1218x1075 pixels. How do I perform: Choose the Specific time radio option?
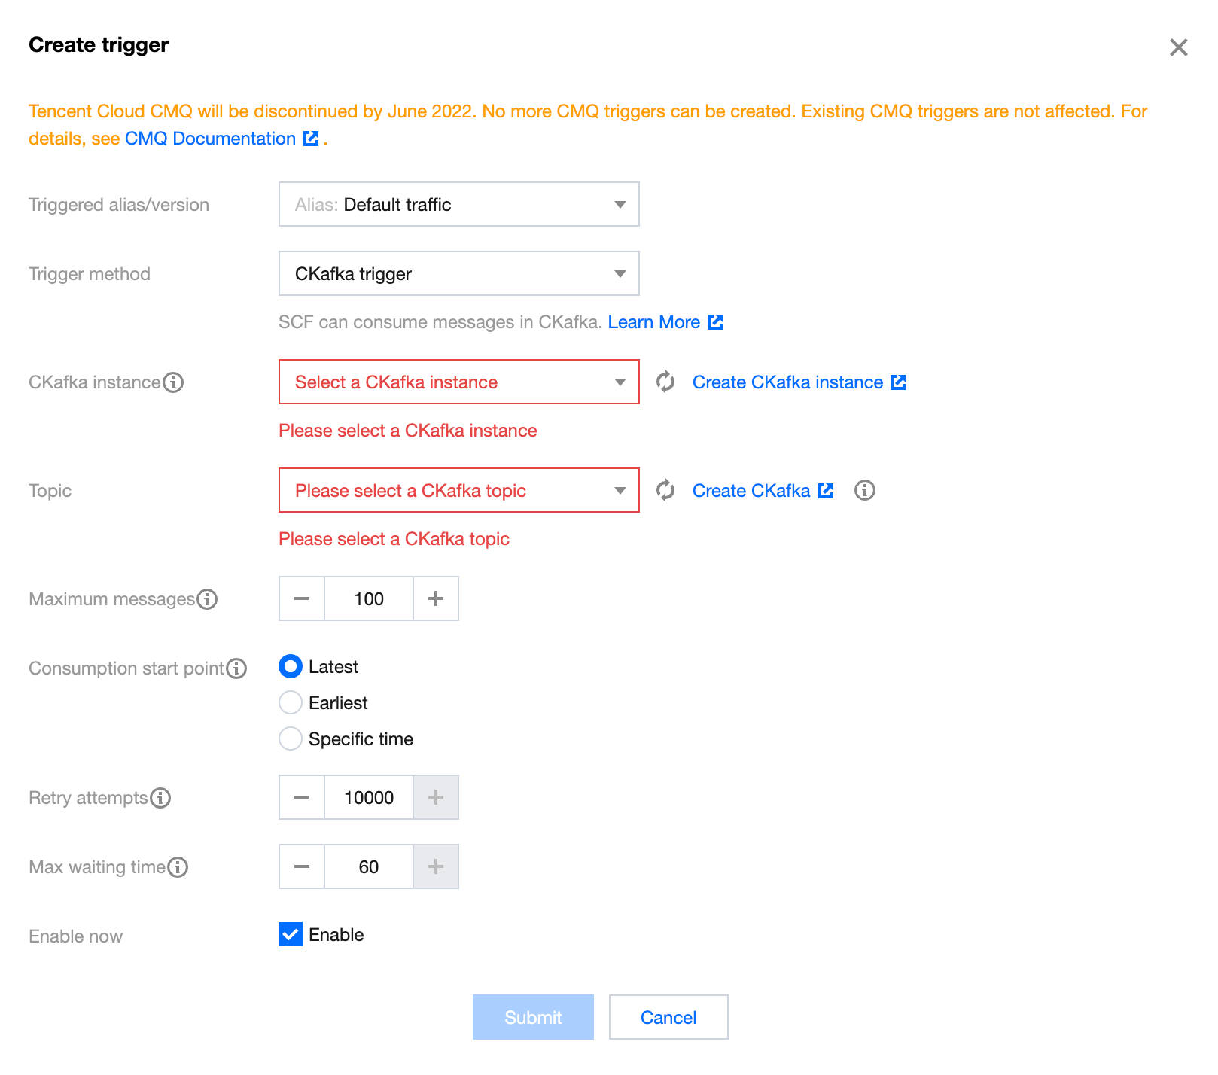click(x=291, y=739)
